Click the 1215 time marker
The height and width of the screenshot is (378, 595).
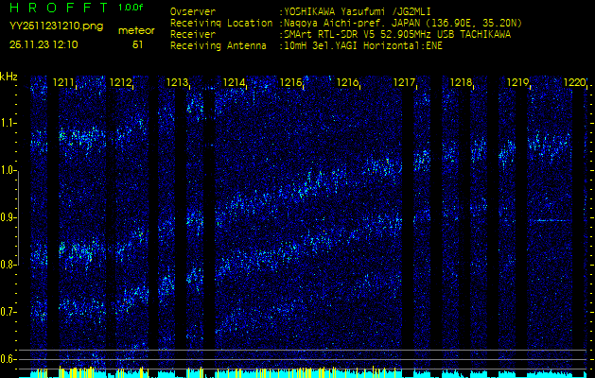coord(290,82)
